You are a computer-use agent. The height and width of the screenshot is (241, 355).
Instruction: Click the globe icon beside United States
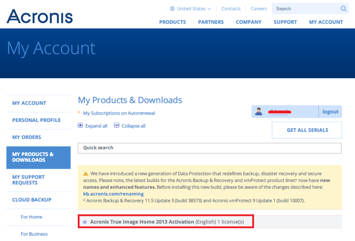pyautogui.click(x=172, y=8)
